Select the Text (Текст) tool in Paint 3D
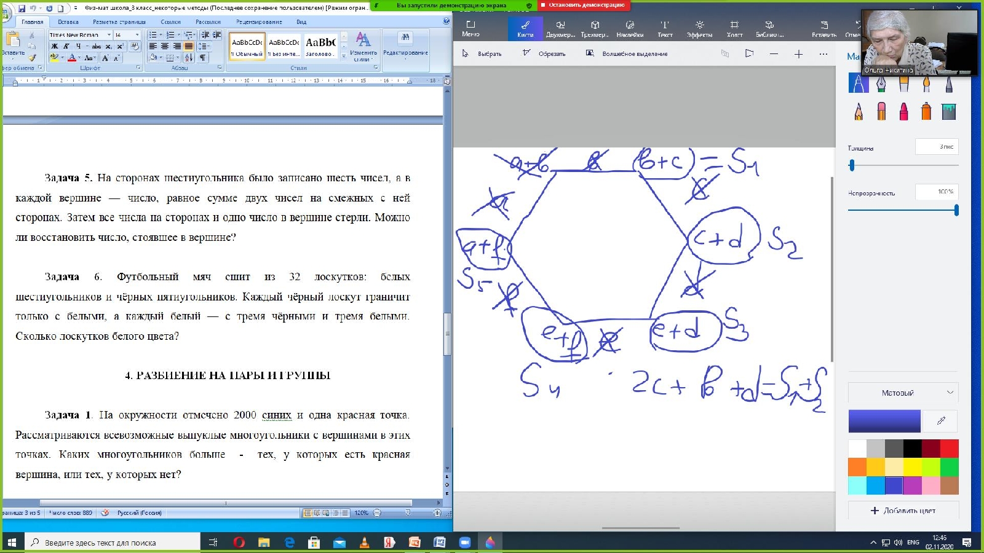The width and height of the screenshot is (984, 553). (665, 28)
